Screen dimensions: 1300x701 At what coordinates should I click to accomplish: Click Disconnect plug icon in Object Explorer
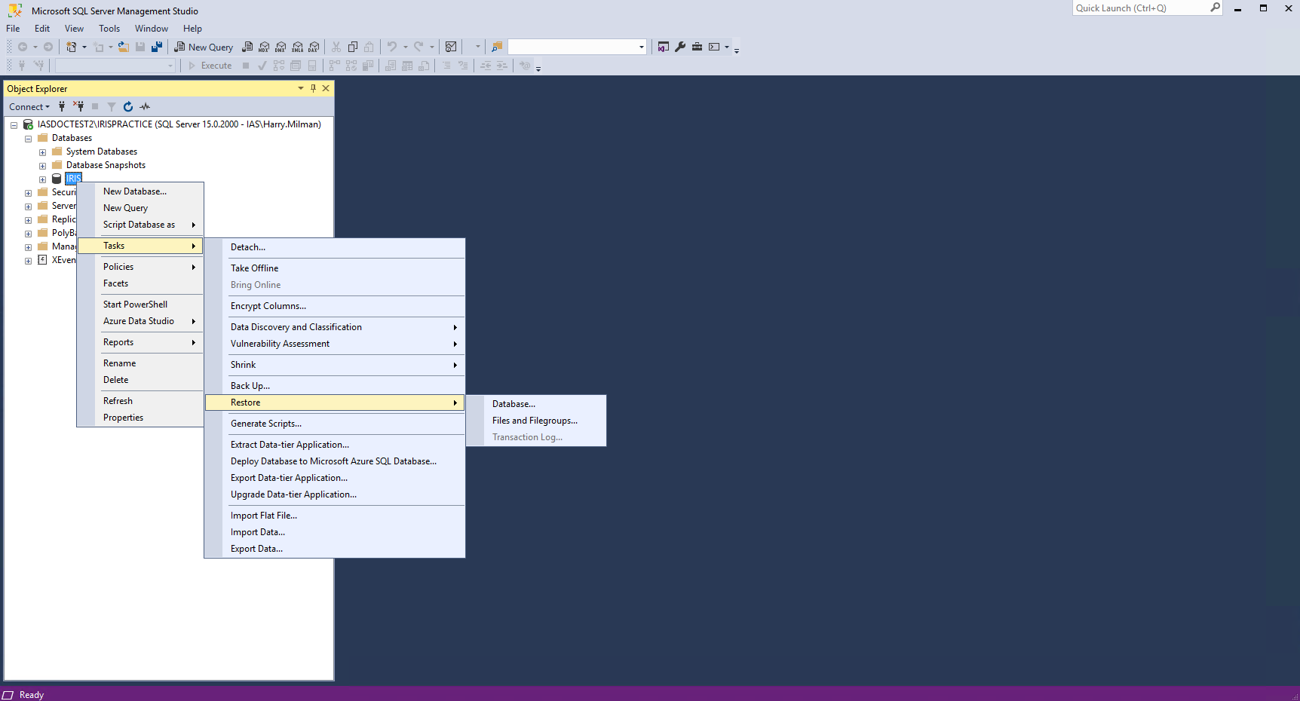click(78, 106)
